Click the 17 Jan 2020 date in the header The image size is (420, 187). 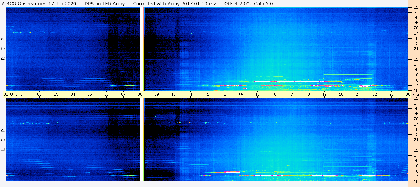tap(62, 4)
